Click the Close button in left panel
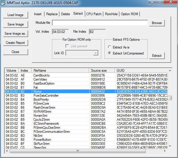Screen dimensions: 178x158 16,52
